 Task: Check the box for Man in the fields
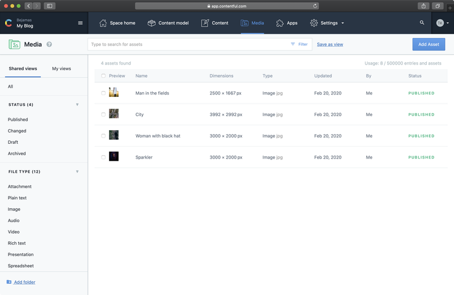[103, 93]
